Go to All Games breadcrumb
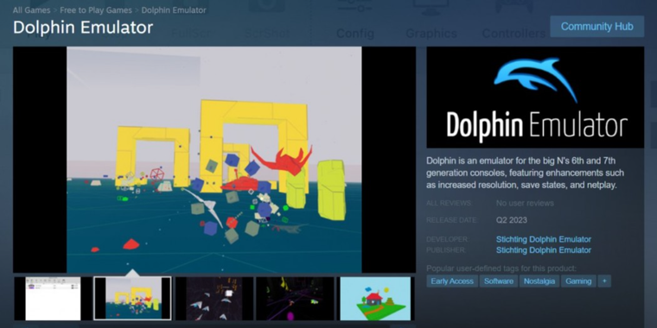 click(31, 10)
